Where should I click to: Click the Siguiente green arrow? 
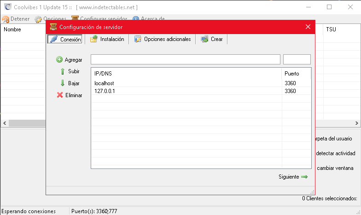pyautogui.click(x=304, y=177)
